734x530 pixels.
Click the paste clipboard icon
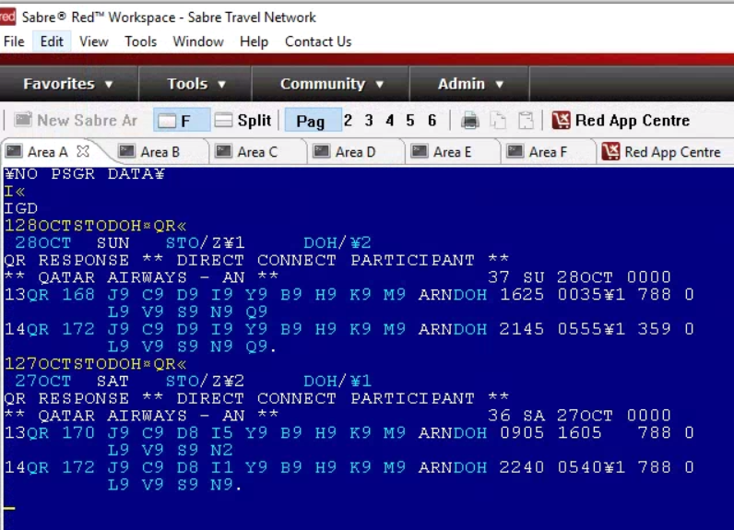526,121
